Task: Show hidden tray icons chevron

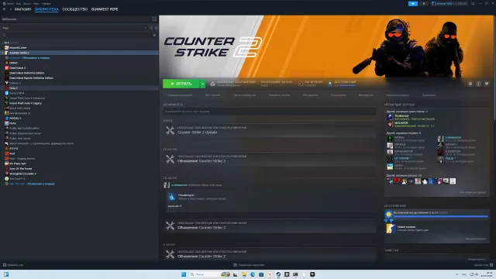Action: coord(456,274)
